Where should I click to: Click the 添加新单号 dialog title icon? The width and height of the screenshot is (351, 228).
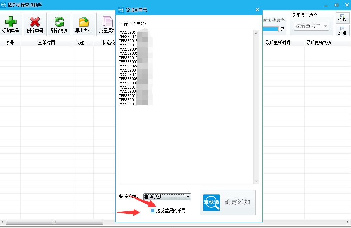tap(121, 10)
